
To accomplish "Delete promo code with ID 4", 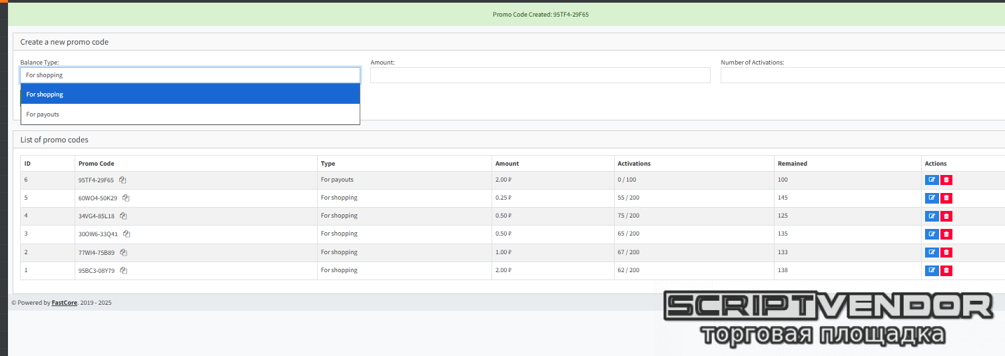I will tap(946, 216).
